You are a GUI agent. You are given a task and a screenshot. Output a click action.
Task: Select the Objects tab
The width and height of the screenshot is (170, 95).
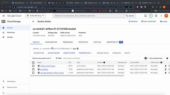pos(36,42)
